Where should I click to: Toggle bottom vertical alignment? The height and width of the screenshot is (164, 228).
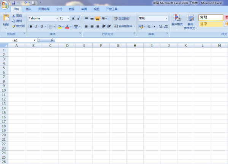coord(97,18)
